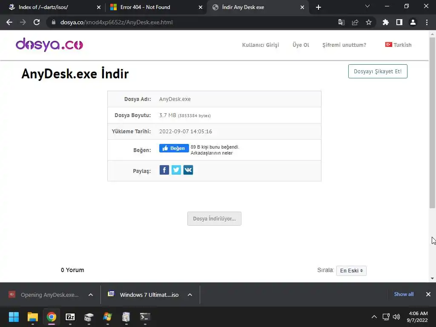The width and height of the screenshot is (436, 327).
Task: Open the Turkish language selector
Action: point(398,45)
